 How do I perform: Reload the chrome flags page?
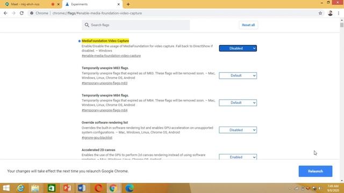21,13
